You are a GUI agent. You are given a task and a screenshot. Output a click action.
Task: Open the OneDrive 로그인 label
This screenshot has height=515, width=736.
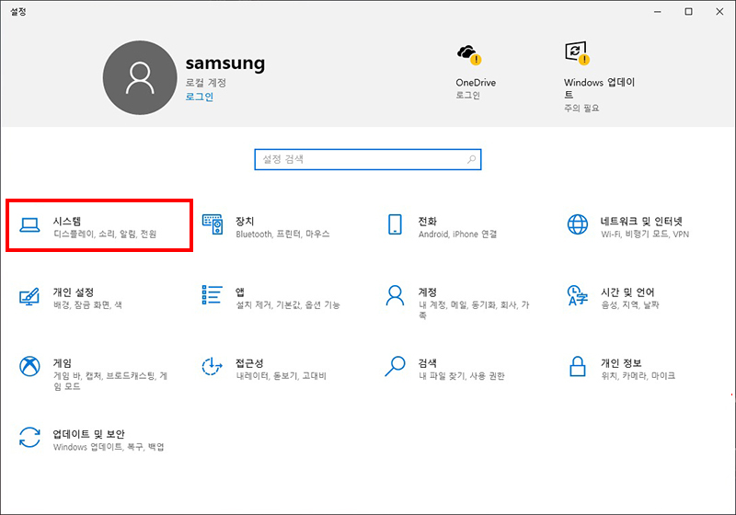coord(468,96)
